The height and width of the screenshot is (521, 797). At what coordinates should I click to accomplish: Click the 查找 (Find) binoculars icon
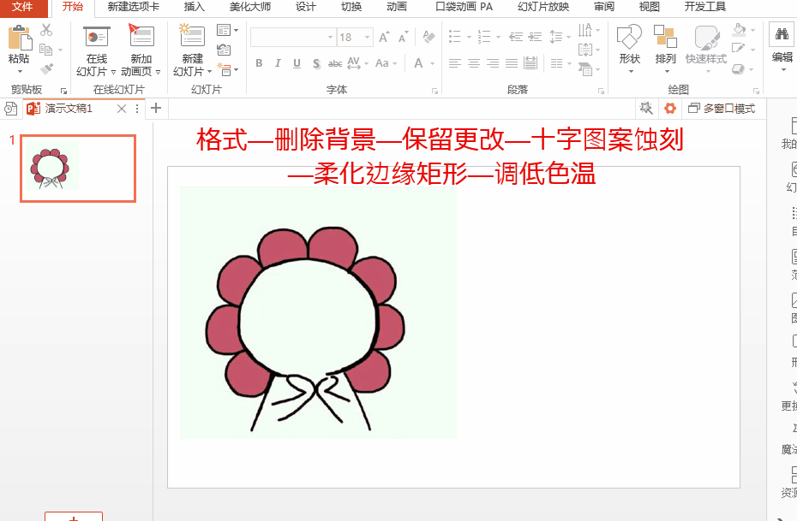coord(782,36)
